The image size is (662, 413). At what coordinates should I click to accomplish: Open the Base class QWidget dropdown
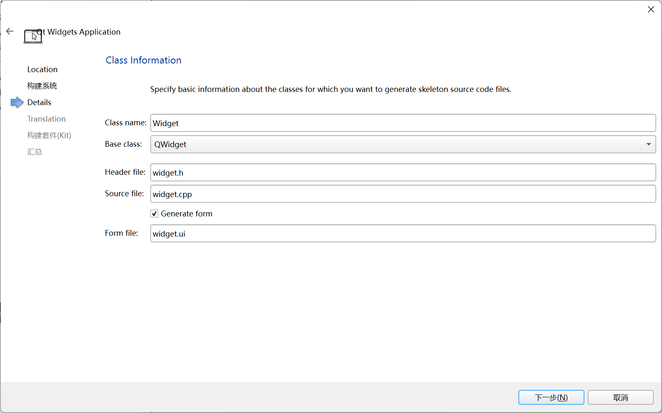(x=403, y=144)
